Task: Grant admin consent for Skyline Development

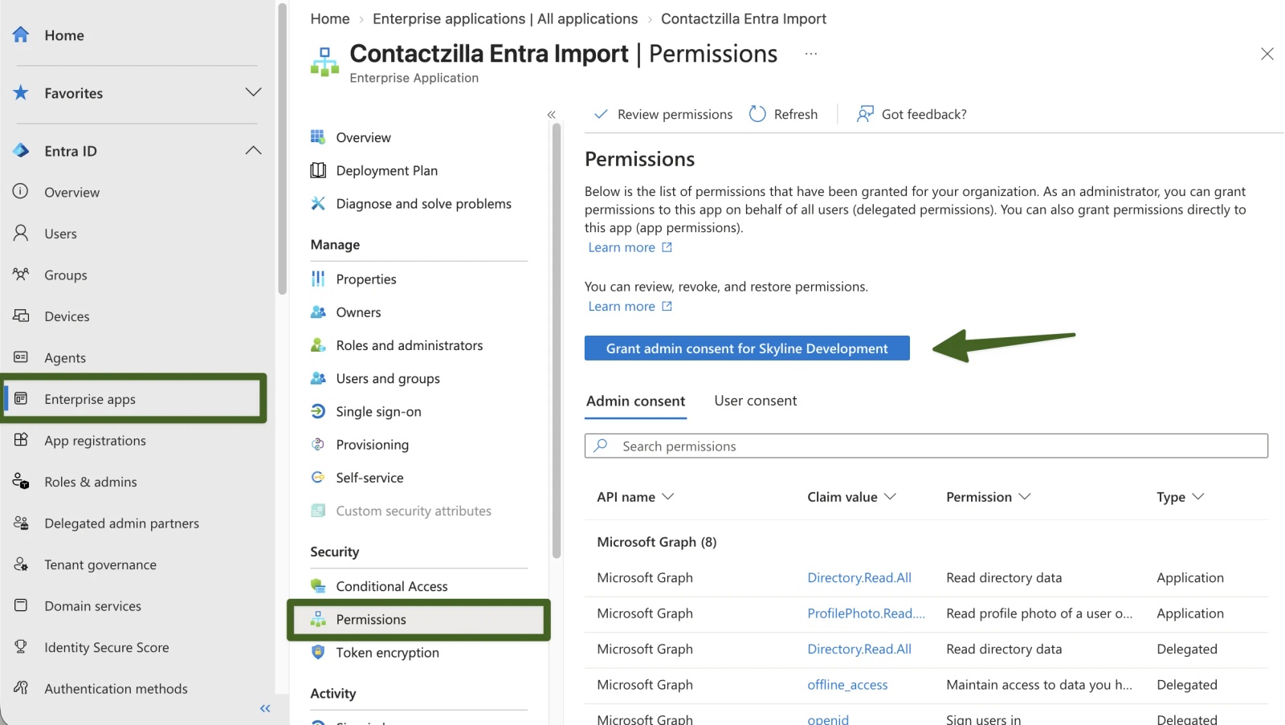Action: click(747, 348)
